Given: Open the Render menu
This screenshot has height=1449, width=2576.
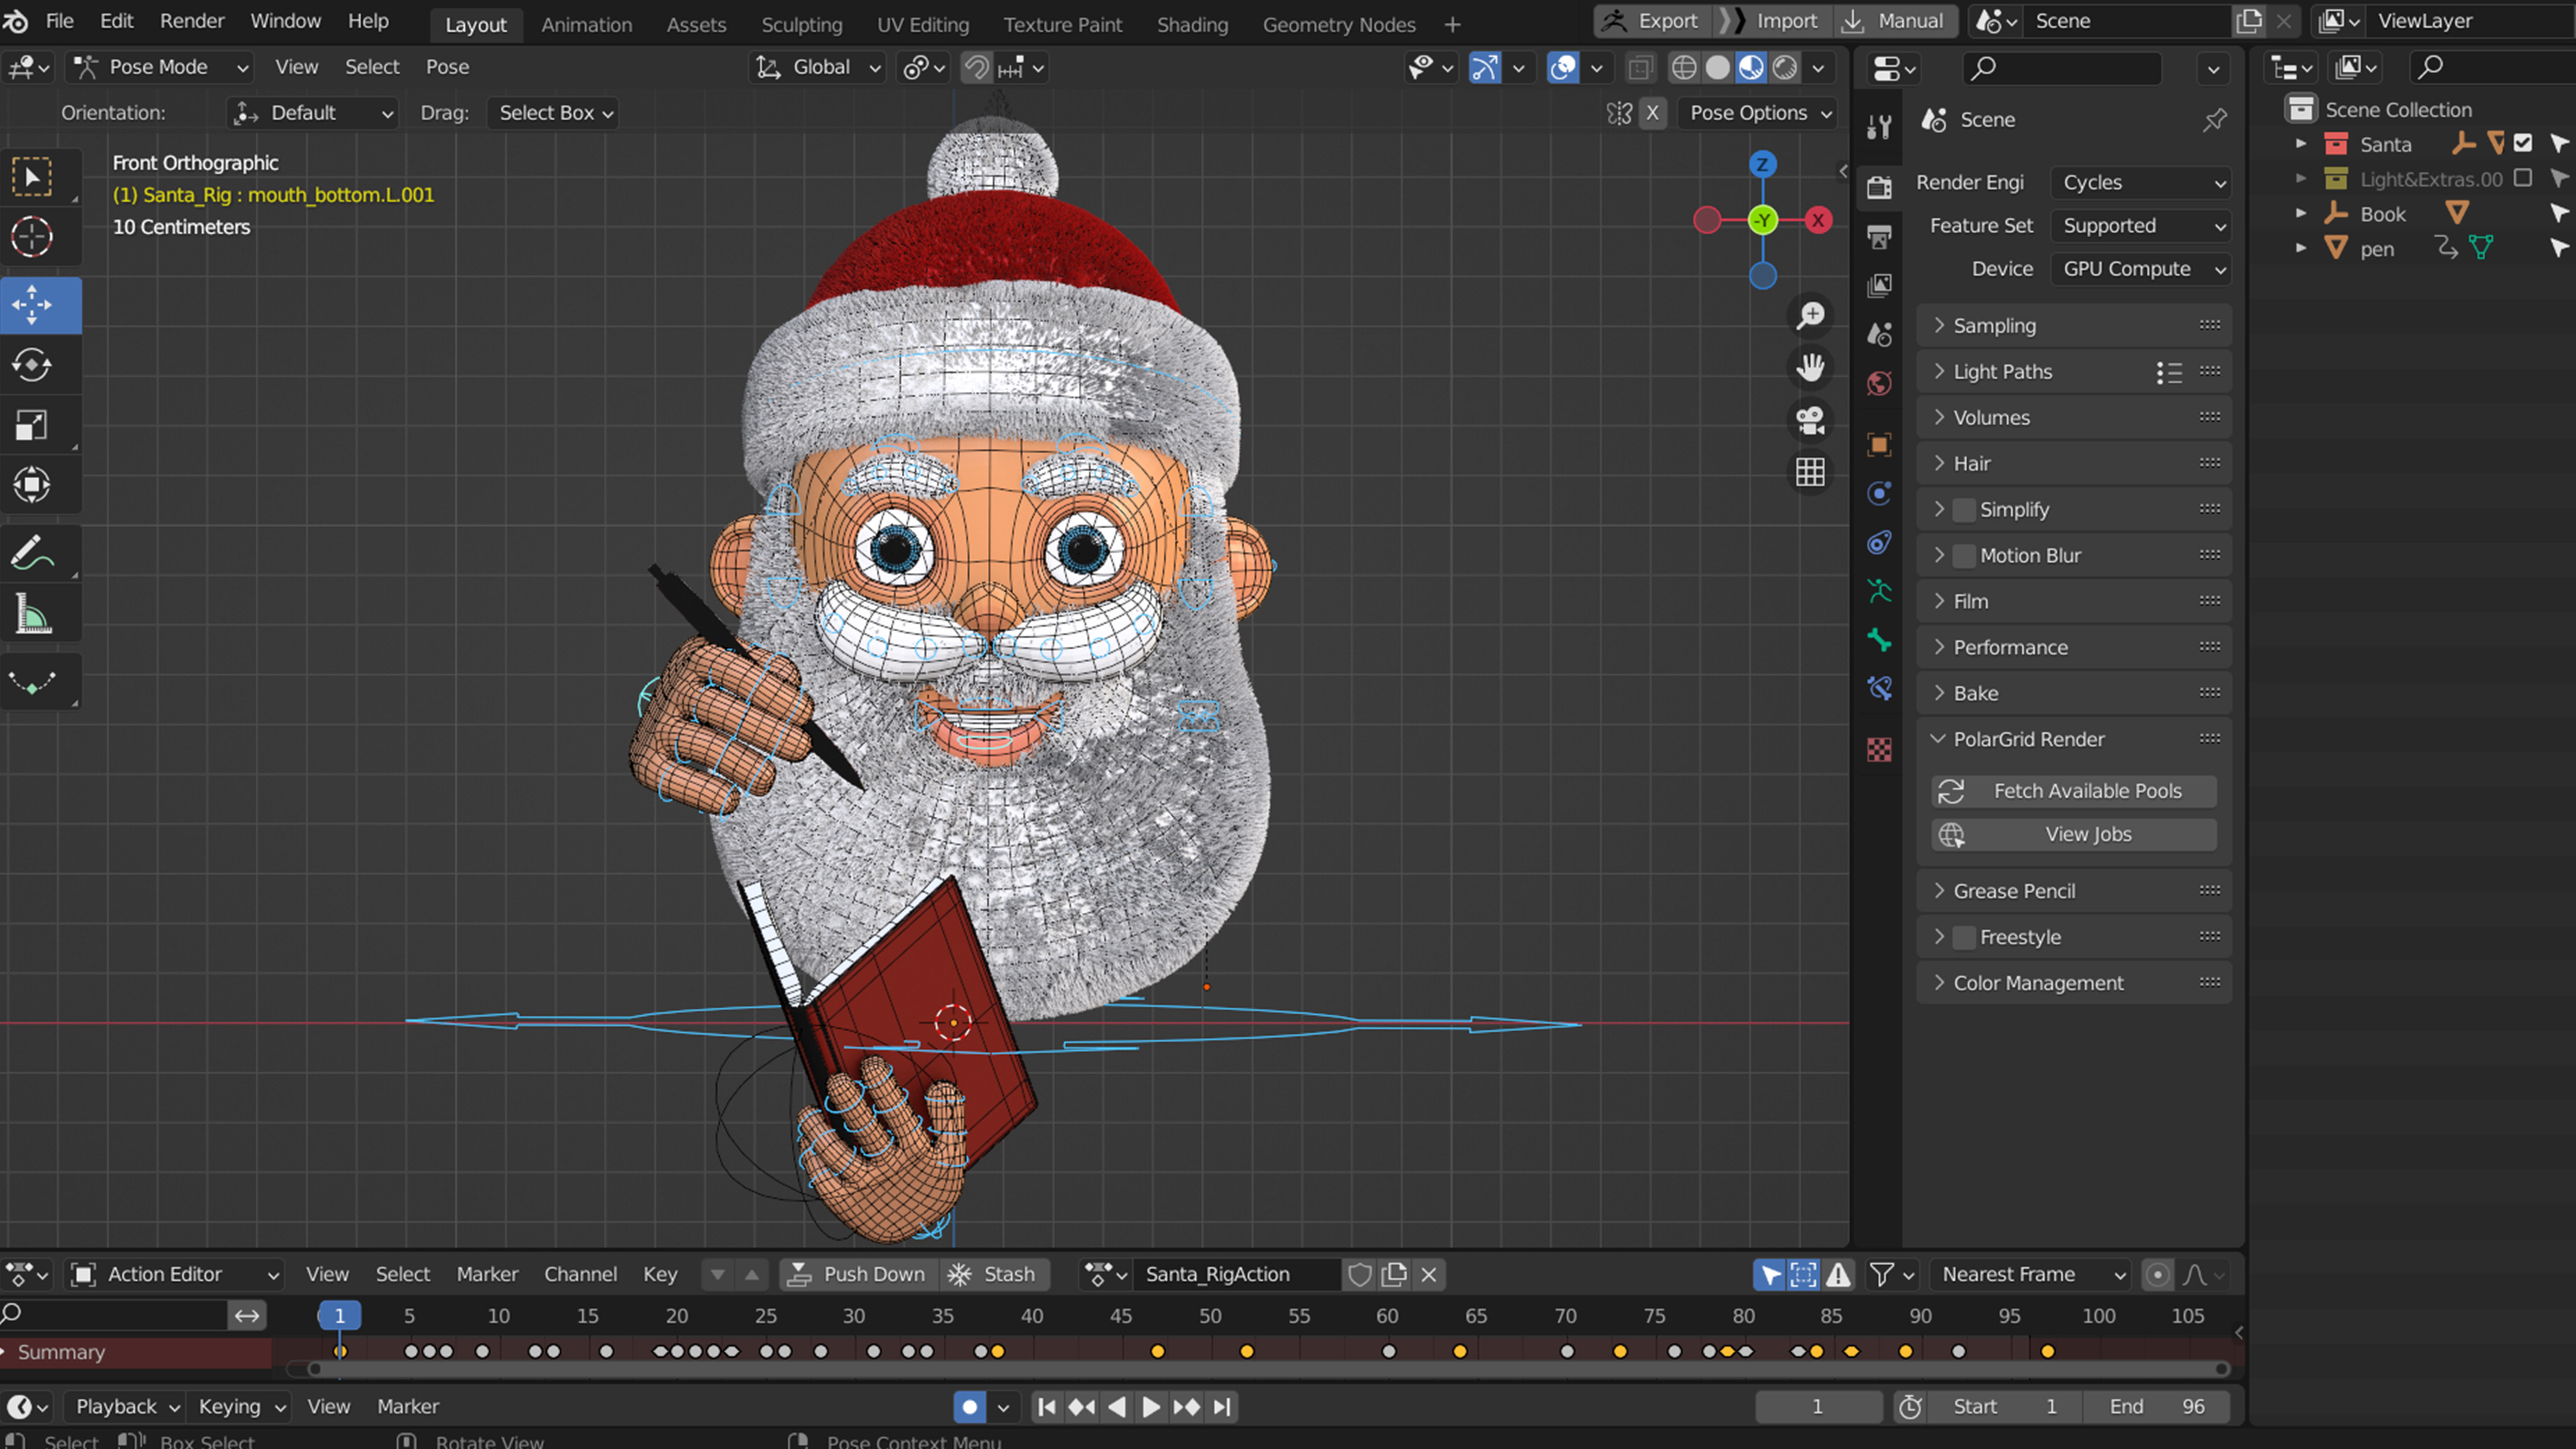Looking at the screenshot, I should tap(192, 21).
